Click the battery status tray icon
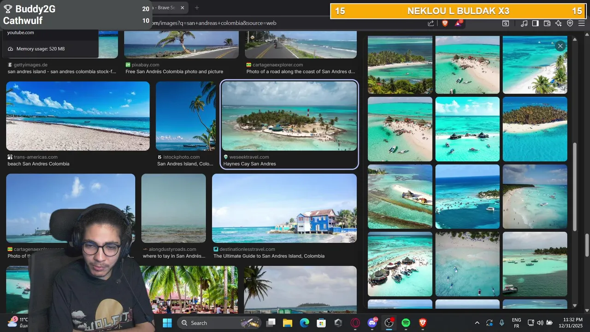Screen dimensions: 590x332 549,323
